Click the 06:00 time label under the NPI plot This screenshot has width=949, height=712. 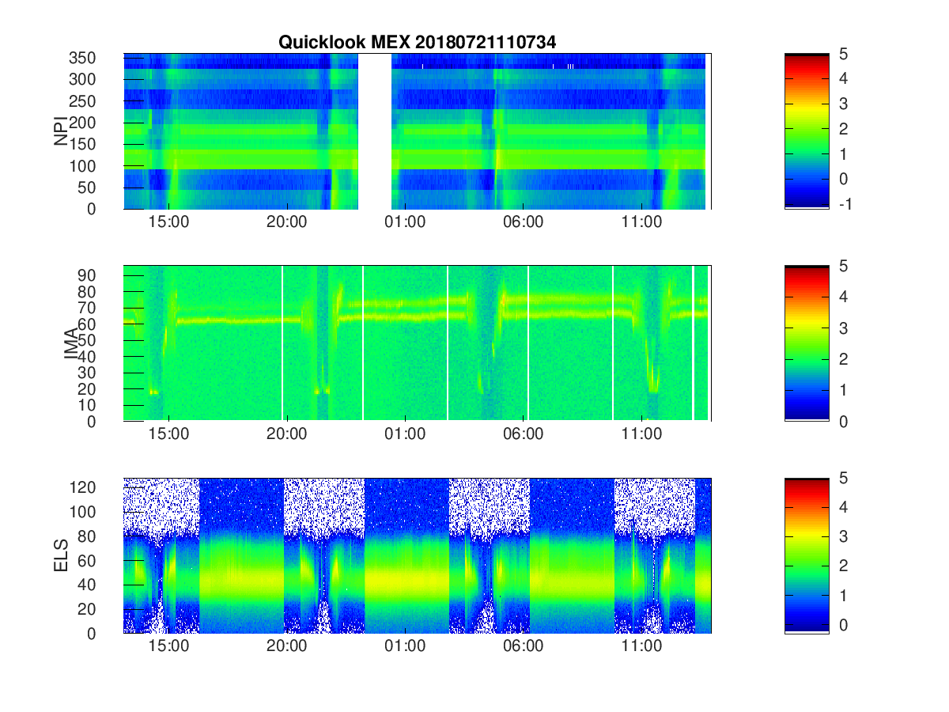524,222
